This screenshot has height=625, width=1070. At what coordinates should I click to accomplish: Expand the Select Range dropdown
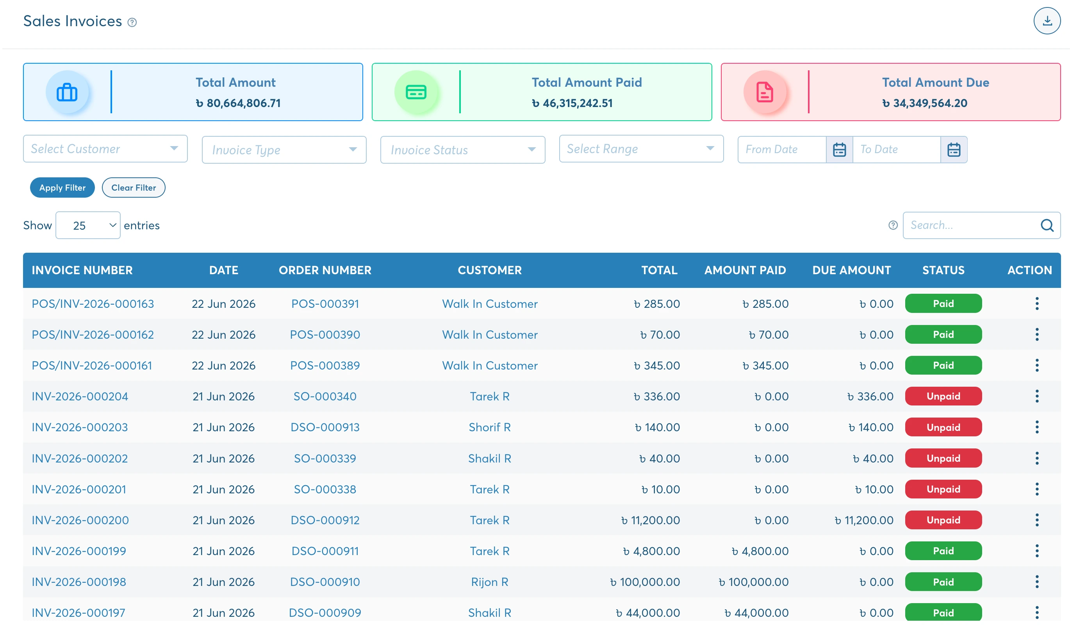click(641, 148)
